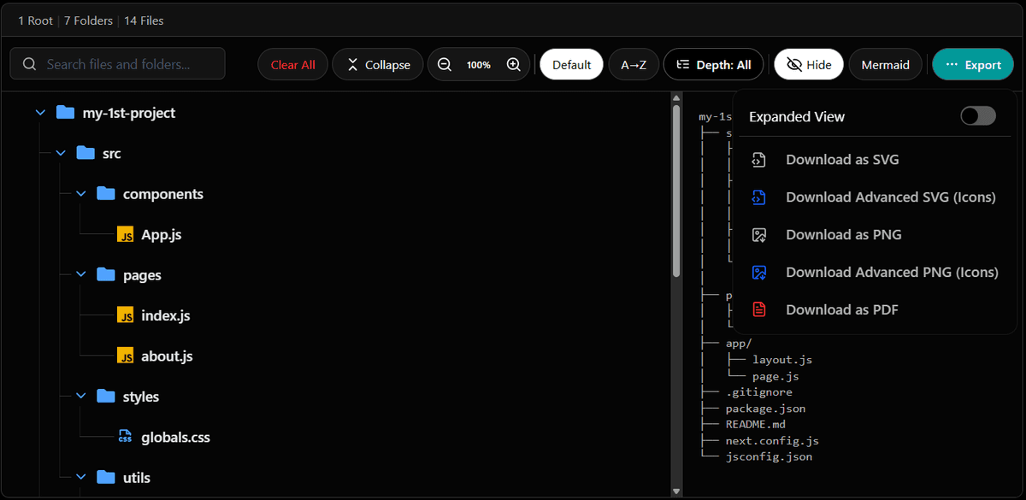Click layout.js in the text preview

pyautogui.click(x=782, y=360)
